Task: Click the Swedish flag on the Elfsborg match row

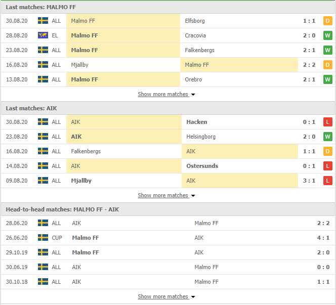Action: click(43, 21)
